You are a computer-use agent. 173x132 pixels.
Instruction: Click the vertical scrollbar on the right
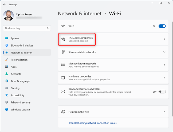(172, 69)
